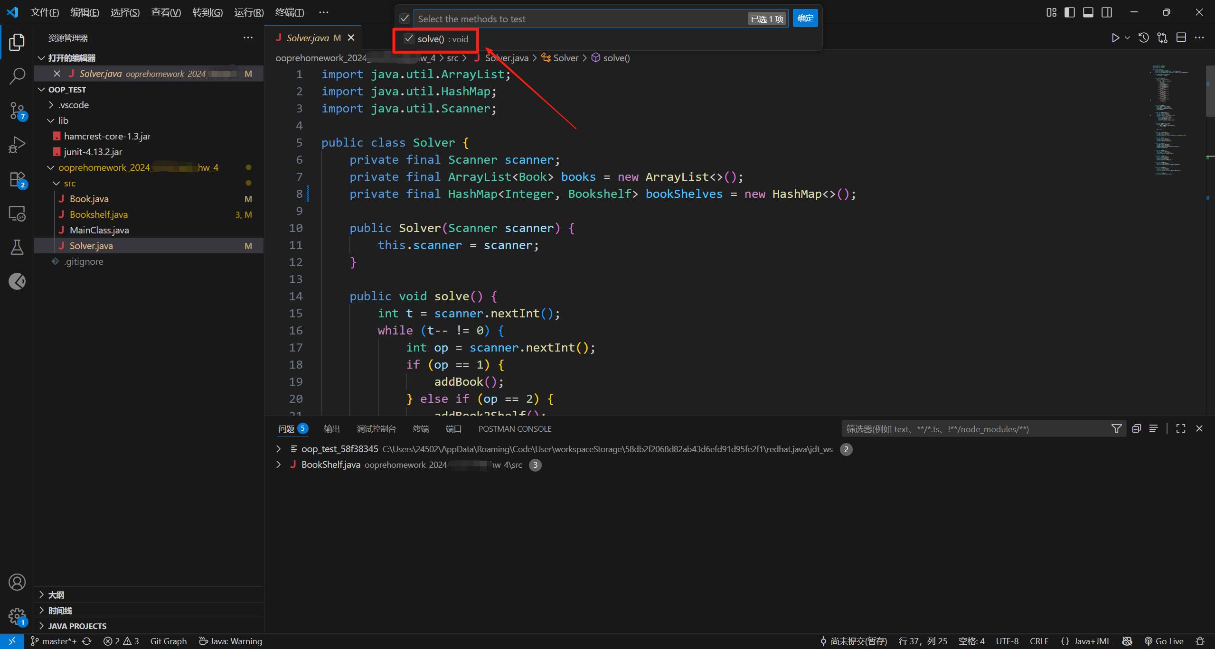Click Go Live in the status bar
The height and width of the screenshot is (649, 1215).
click(x=1164, y=641)
